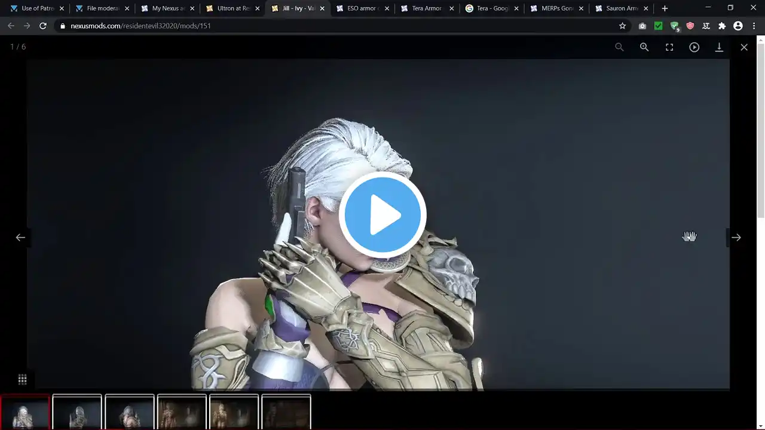Toggle fullscreen mode in the gallery viewer

click(x=669, y=47)
